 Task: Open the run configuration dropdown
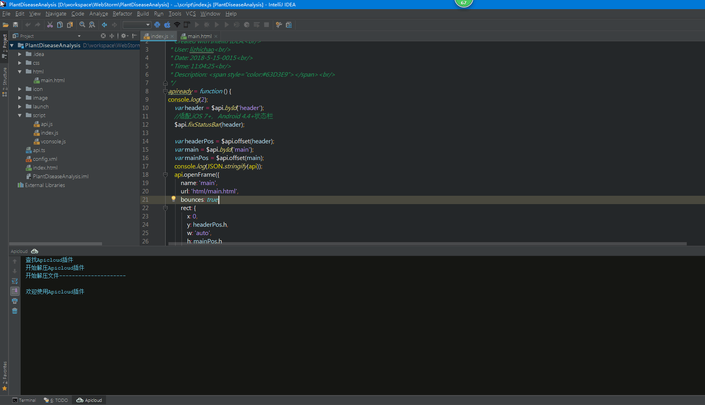click(137, 25)
